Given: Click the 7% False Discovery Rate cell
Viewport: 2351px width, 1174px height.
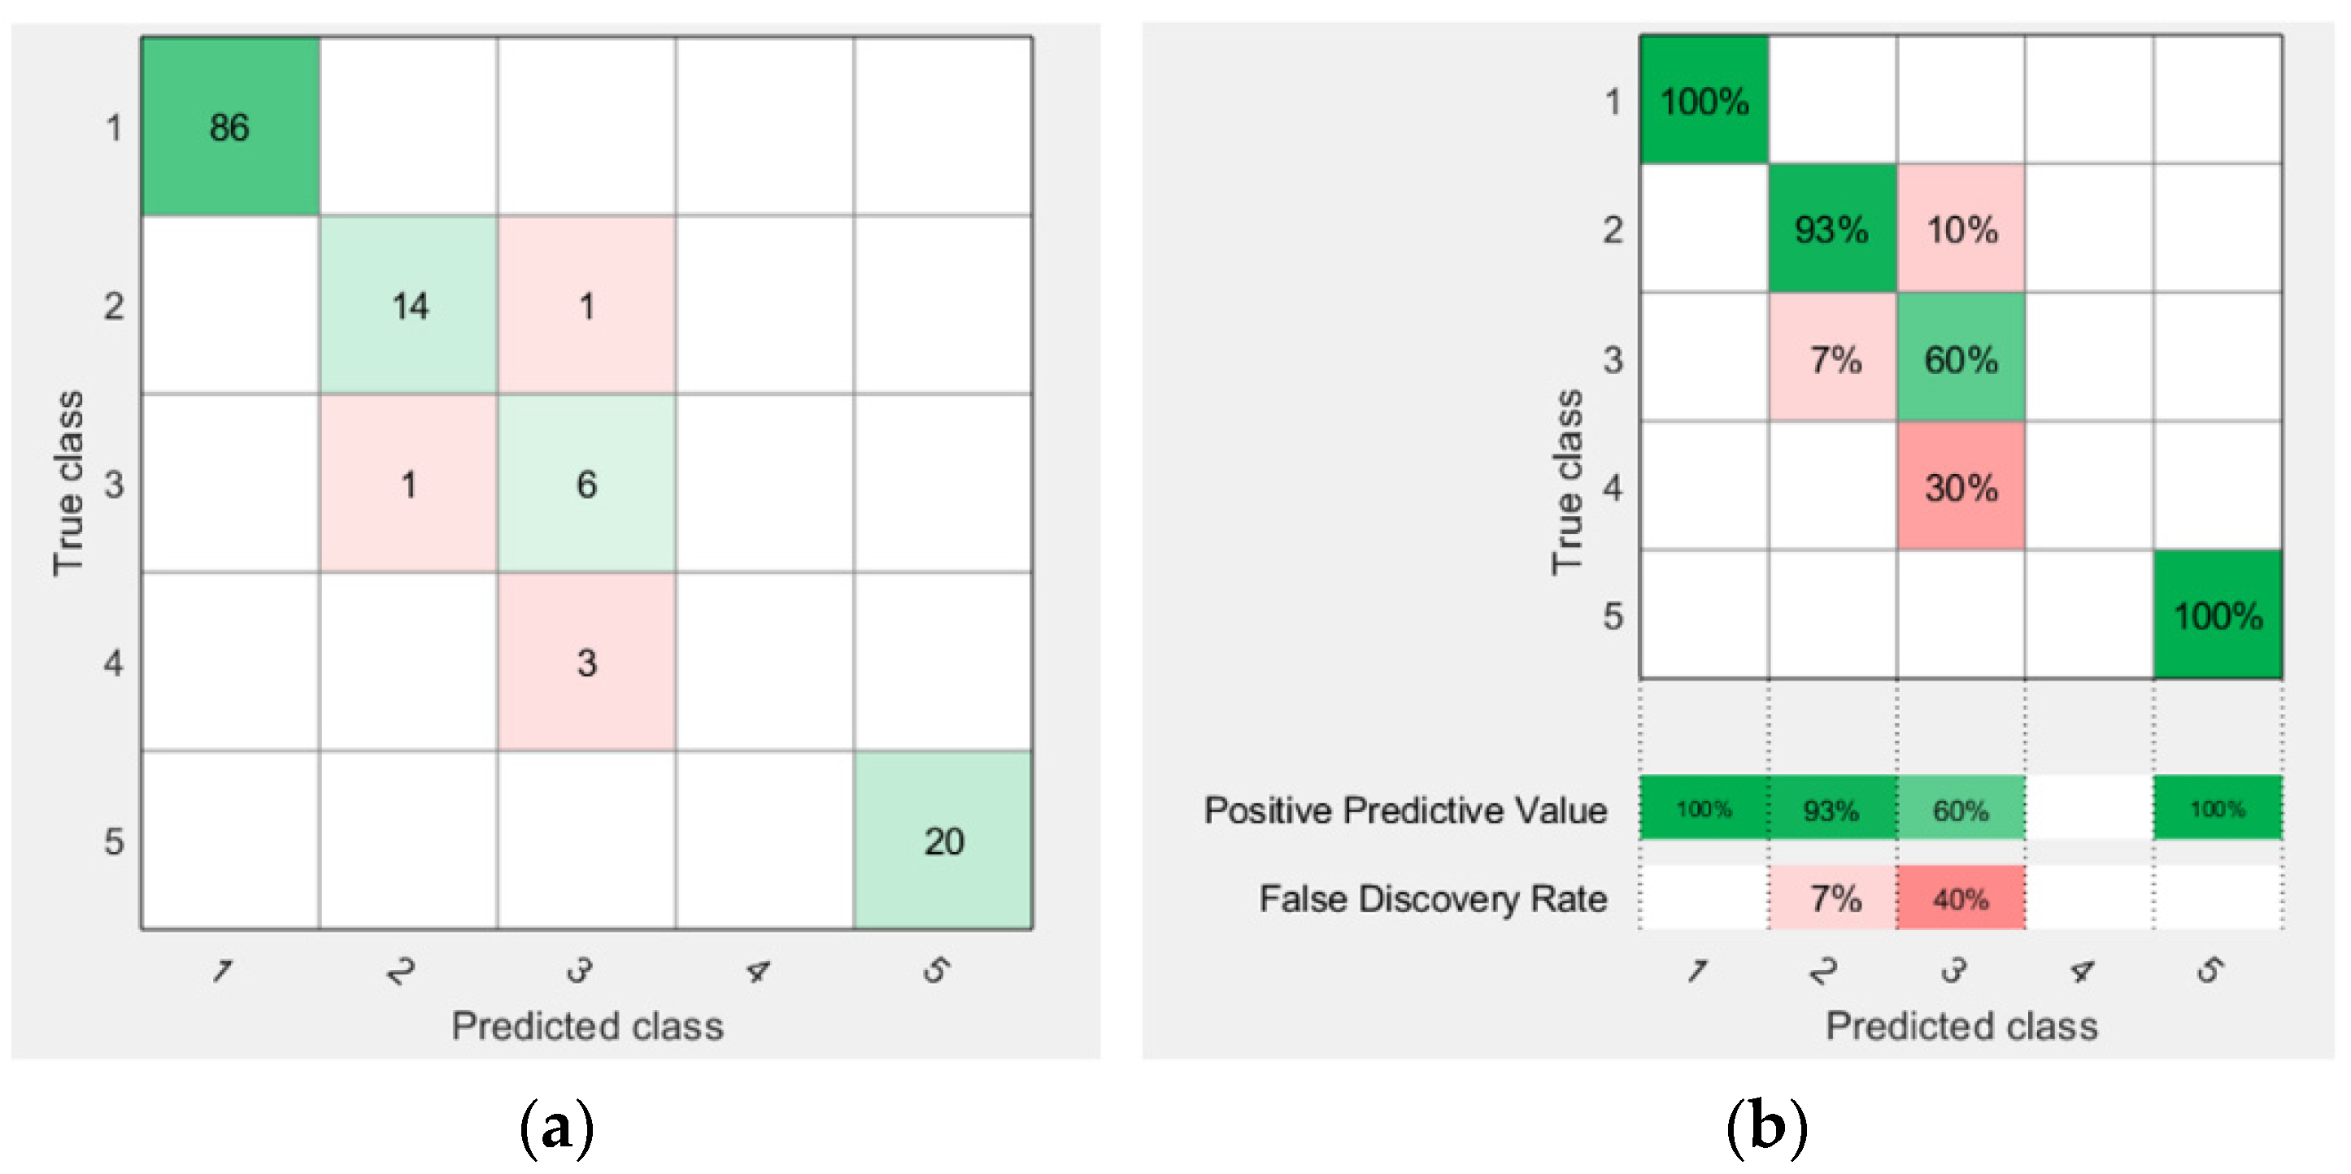Looking at the screenshot, I should [1831, 898].
